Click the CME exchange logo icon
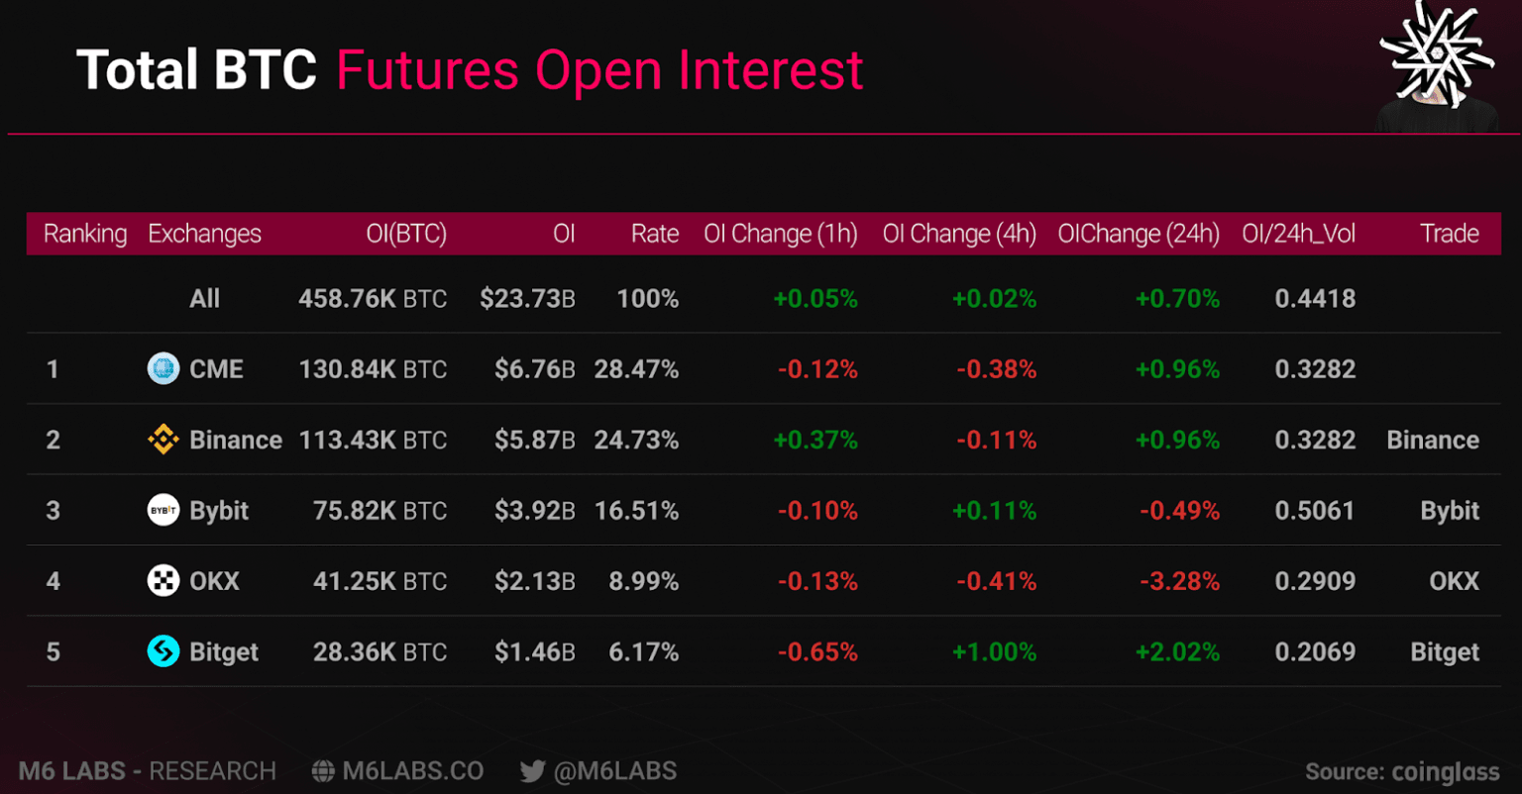This screenshot has width=1522, height=794. (163, 369)
